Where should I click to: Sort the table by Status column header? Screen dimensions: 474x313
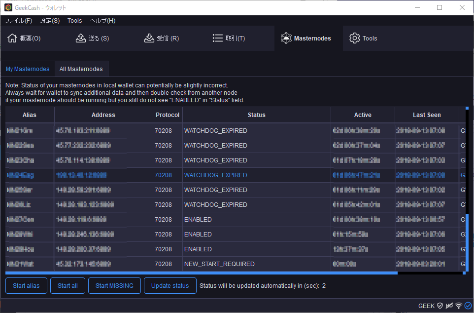pos(256,115)
